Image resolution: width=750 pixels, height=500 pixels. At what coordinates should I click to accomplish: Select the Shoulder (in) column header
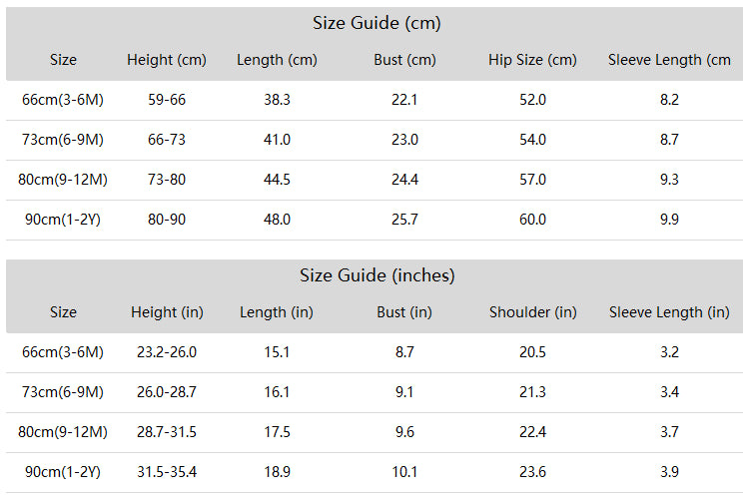point(533,312)
